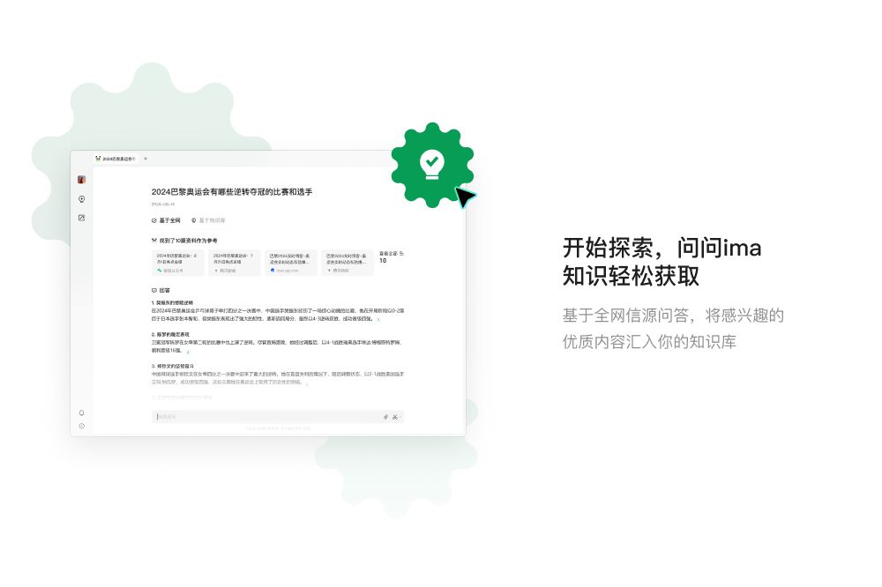
Task: Click the new note edit icon
Action: coord(82,218)
